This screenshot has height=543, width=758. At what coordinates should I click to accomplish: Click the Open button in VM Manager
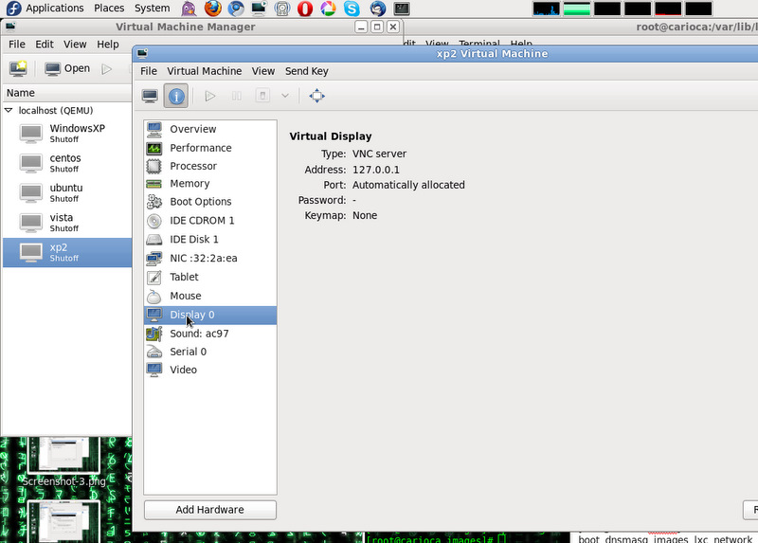[67, 68]
